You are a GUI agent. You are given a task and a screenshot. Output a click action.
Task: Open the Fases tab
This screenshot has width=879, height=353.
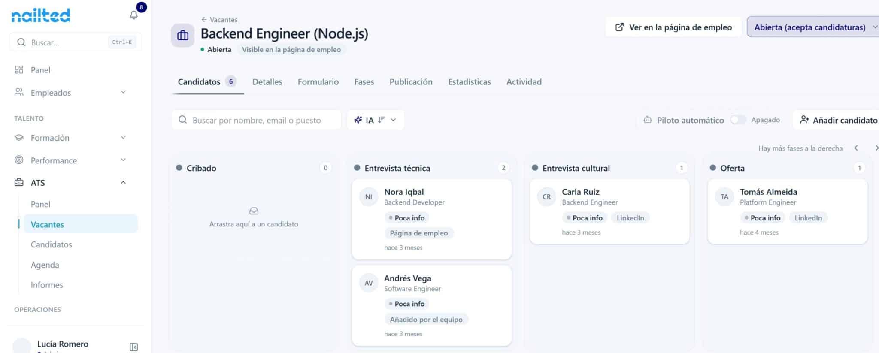click(364, 81)
